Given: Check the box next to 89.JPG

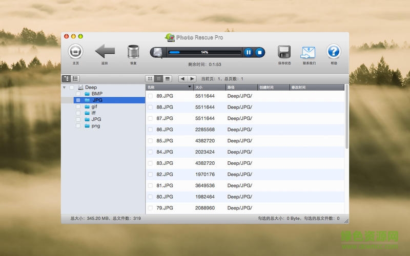Looking at the screenshot, I should click(150, 96).
